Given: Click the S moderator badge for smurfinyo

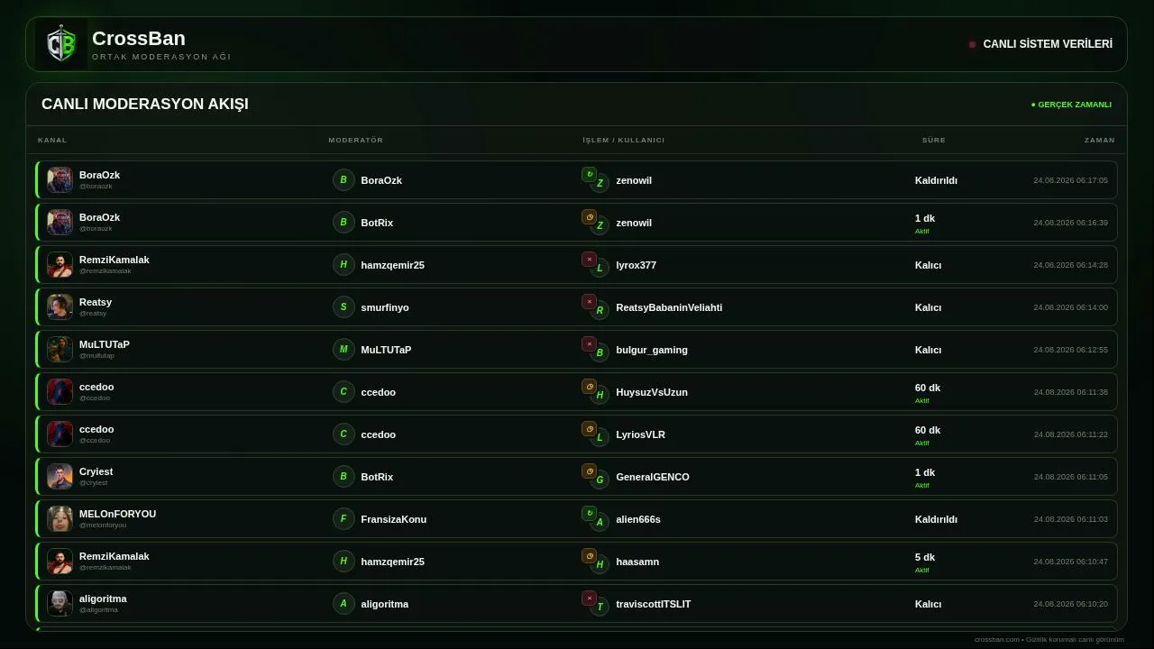Looking at the screenshot, I should click(343, 307).
